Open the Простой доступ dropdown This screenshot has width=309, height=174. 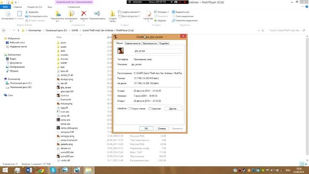point(129,16)
